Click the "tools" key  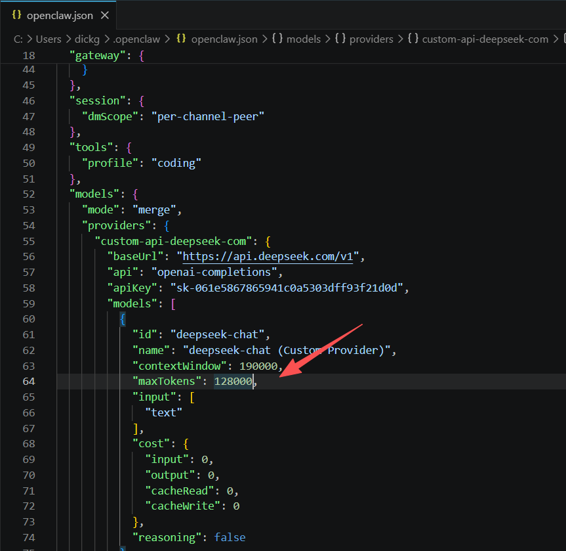click(x=91, y=147)
